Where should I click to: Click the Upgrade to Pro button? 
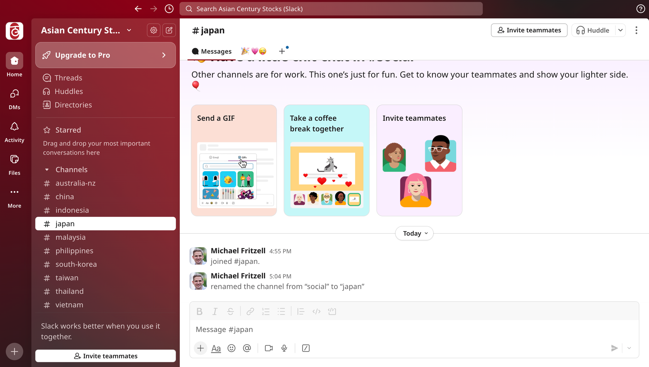[105, 55]
